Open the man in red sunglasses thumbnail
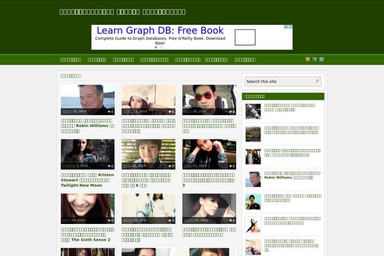The width and height of the screenshot is (384, 256). point(209,100)
